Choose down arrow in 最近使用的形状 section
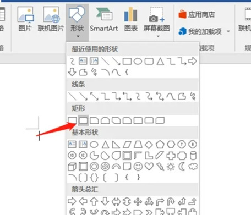Screen dimensions: 251x215 click(72, 72)
